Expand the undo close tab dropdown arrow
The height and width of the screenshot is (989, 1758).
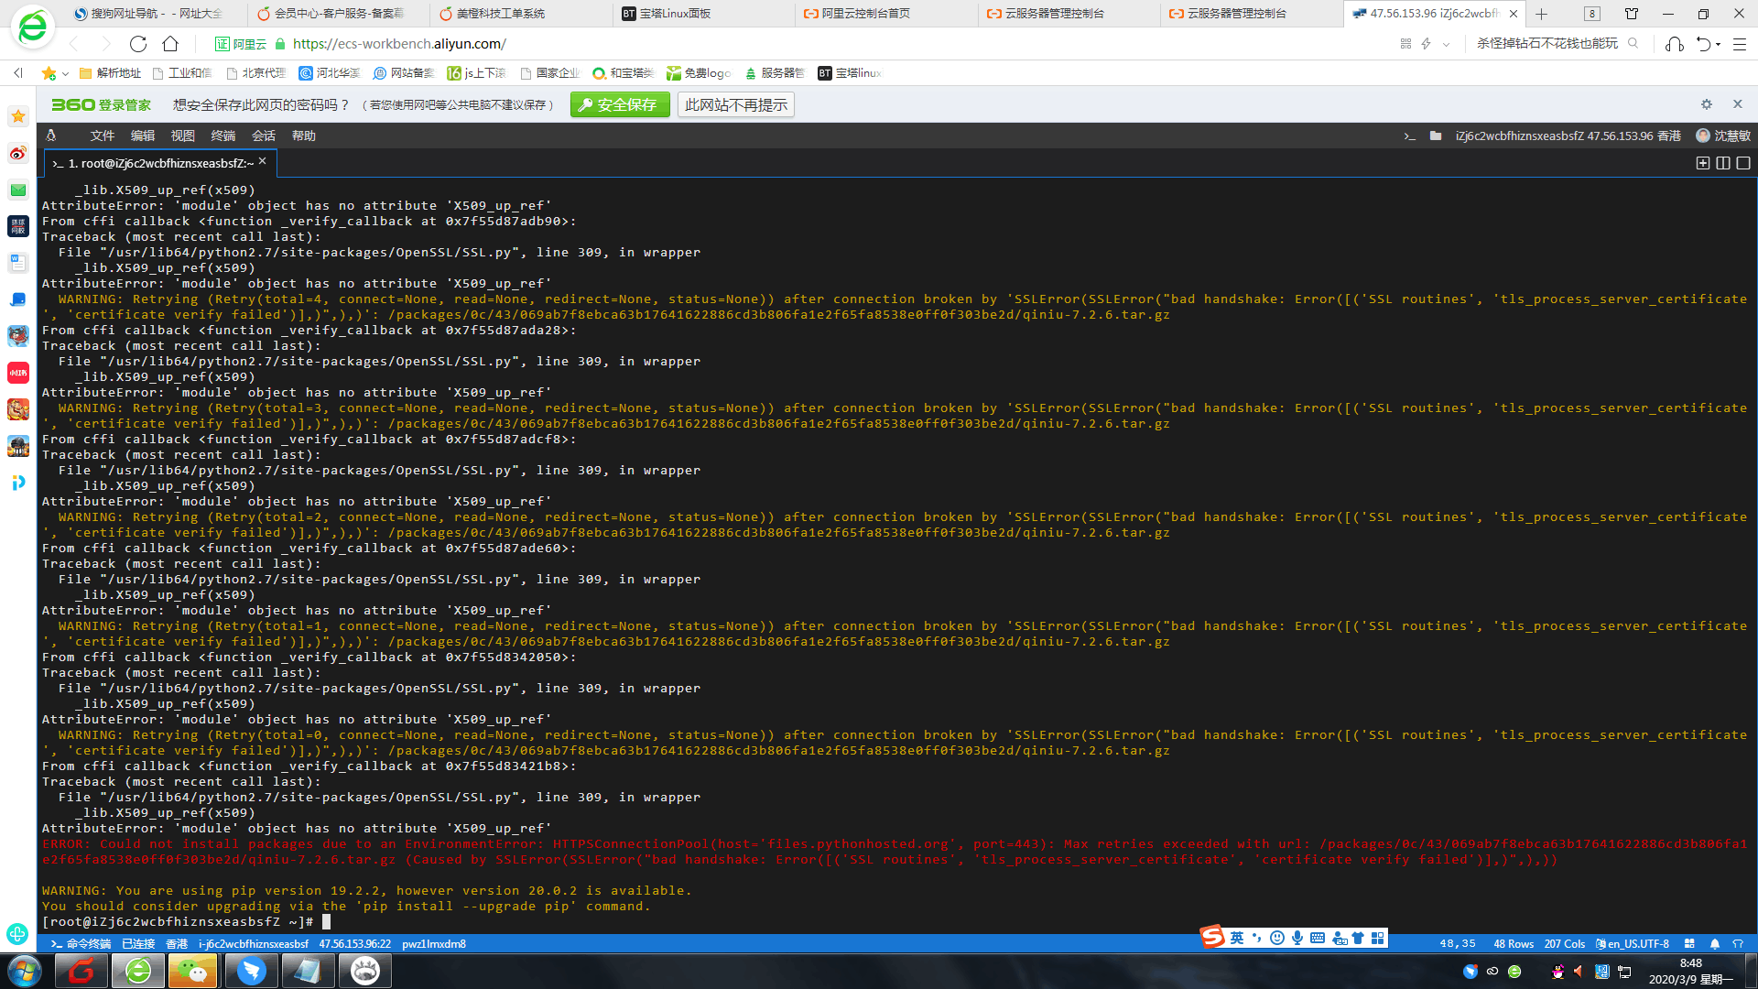point(1719,44)
